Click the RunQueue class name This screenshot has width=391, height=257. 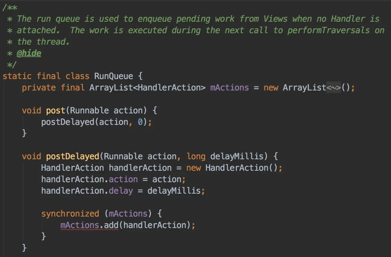tap(114, 76)
